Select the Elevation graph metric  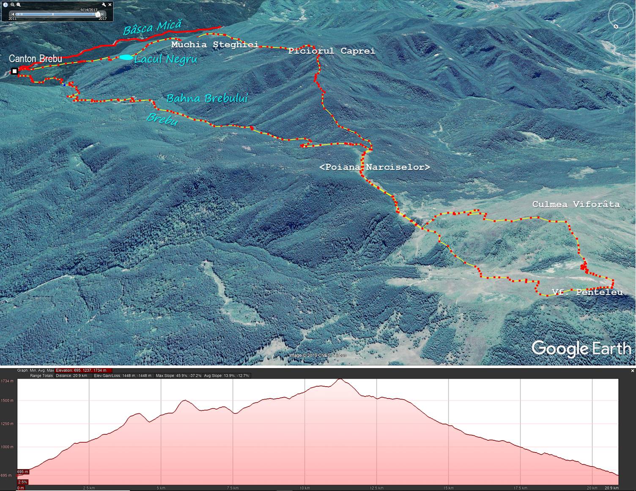coord(80,371)
